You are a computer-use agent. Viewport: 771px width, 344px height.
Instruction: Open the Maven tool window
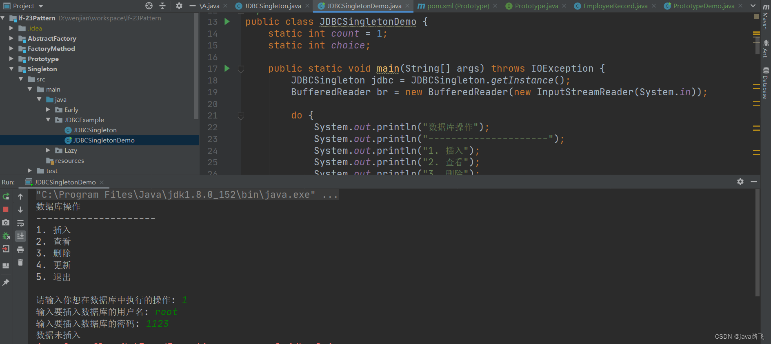(766, 16)
